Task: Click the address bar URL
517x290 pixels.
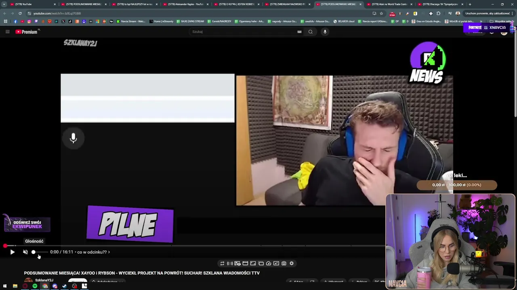Action: pos(57,13)
